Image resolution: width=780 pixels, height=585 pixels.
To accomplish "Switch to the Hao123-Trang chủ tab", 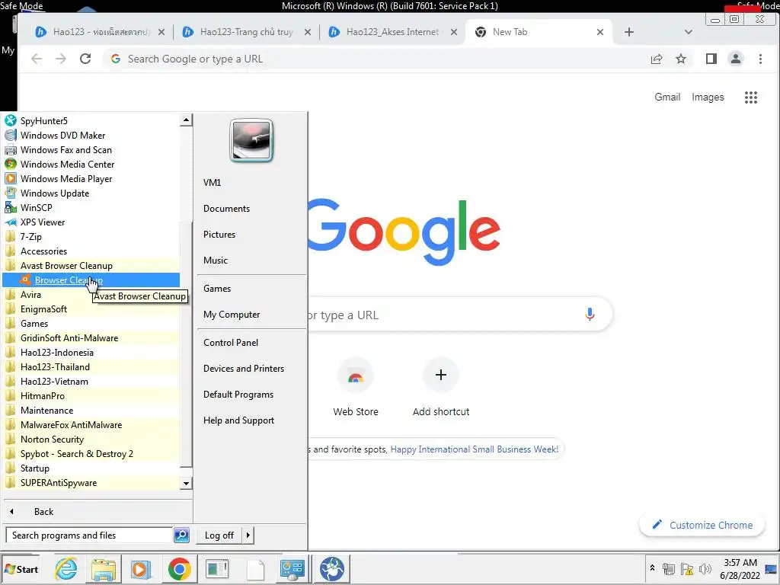I will [x=246, y=32].
